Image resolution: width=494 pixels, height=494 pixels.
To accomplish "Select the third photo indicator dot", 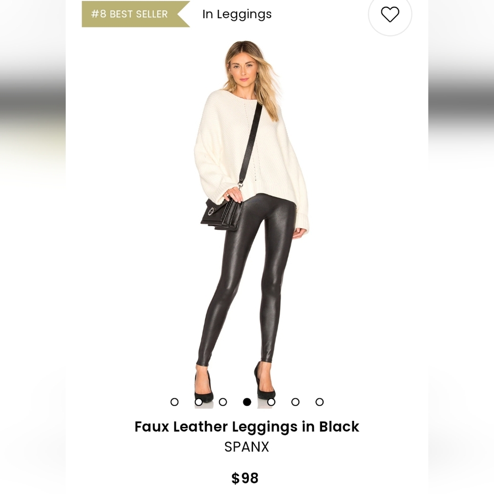I will coord(223,402).
